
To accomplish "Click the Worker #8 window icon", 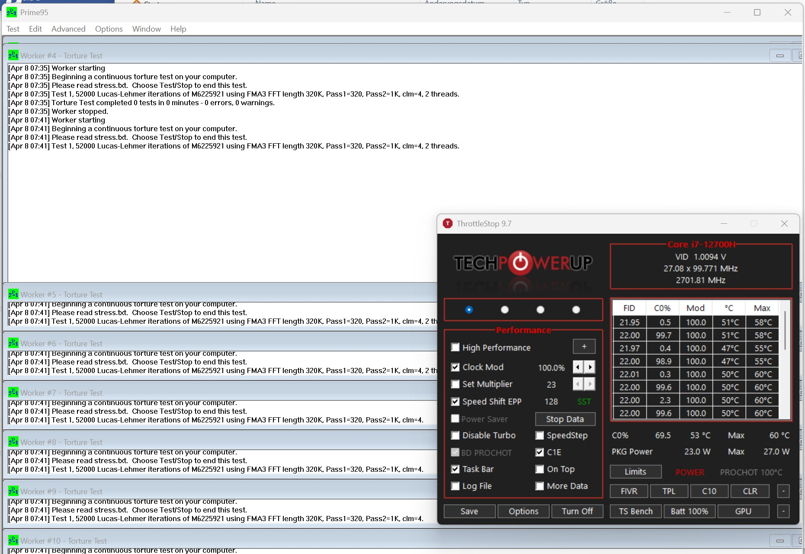I will (x=13, y=442).
